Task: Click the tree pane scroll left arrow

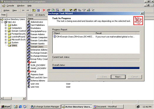Action: (x=2, y=98)
